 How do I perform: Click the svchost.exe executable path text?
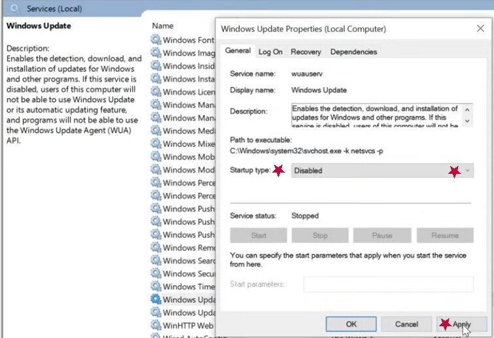coord(306,151)
